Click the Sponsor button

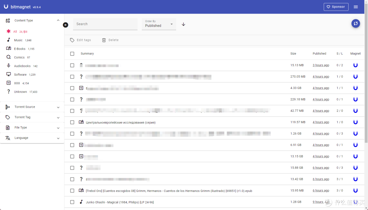336,7
